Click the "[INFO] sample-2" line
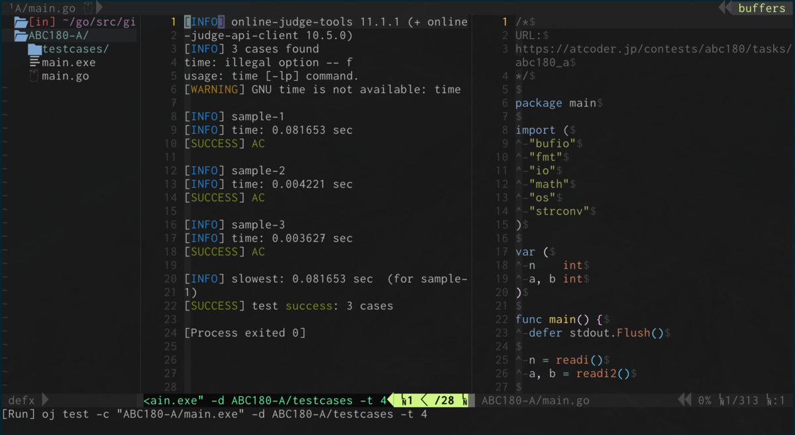The image size is (795, 435). pyautogui.click(x=235, y=171)
